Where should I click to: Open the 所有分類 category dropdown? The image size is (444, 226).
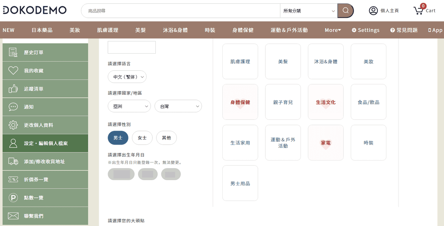click(309, 11)
